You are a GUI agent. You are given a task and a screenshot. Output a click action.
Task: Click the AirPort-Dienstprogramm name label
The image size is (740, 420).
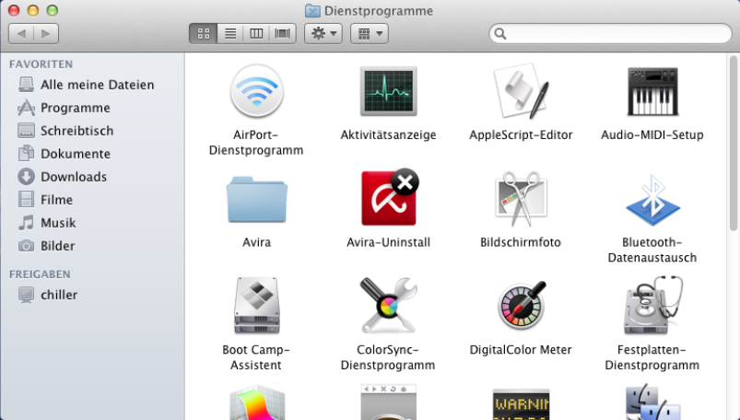(256, 143)
